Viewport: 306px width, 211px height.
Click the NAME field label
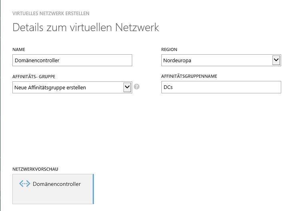[x=19, y=49]
